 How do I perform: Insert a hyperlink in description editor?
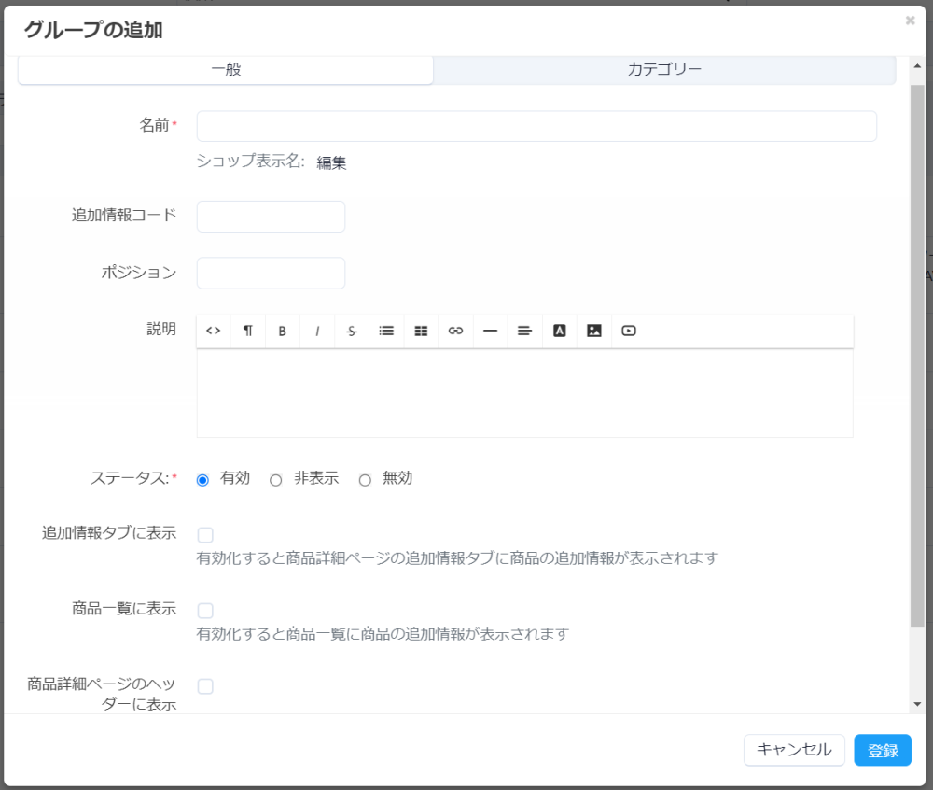click(456, 331)
